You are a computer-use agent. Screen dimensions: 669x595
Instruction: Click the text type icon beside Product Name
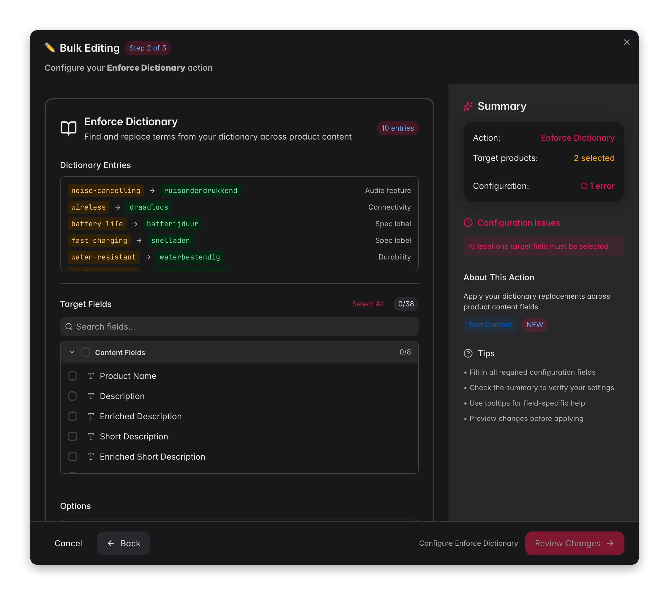91,376
